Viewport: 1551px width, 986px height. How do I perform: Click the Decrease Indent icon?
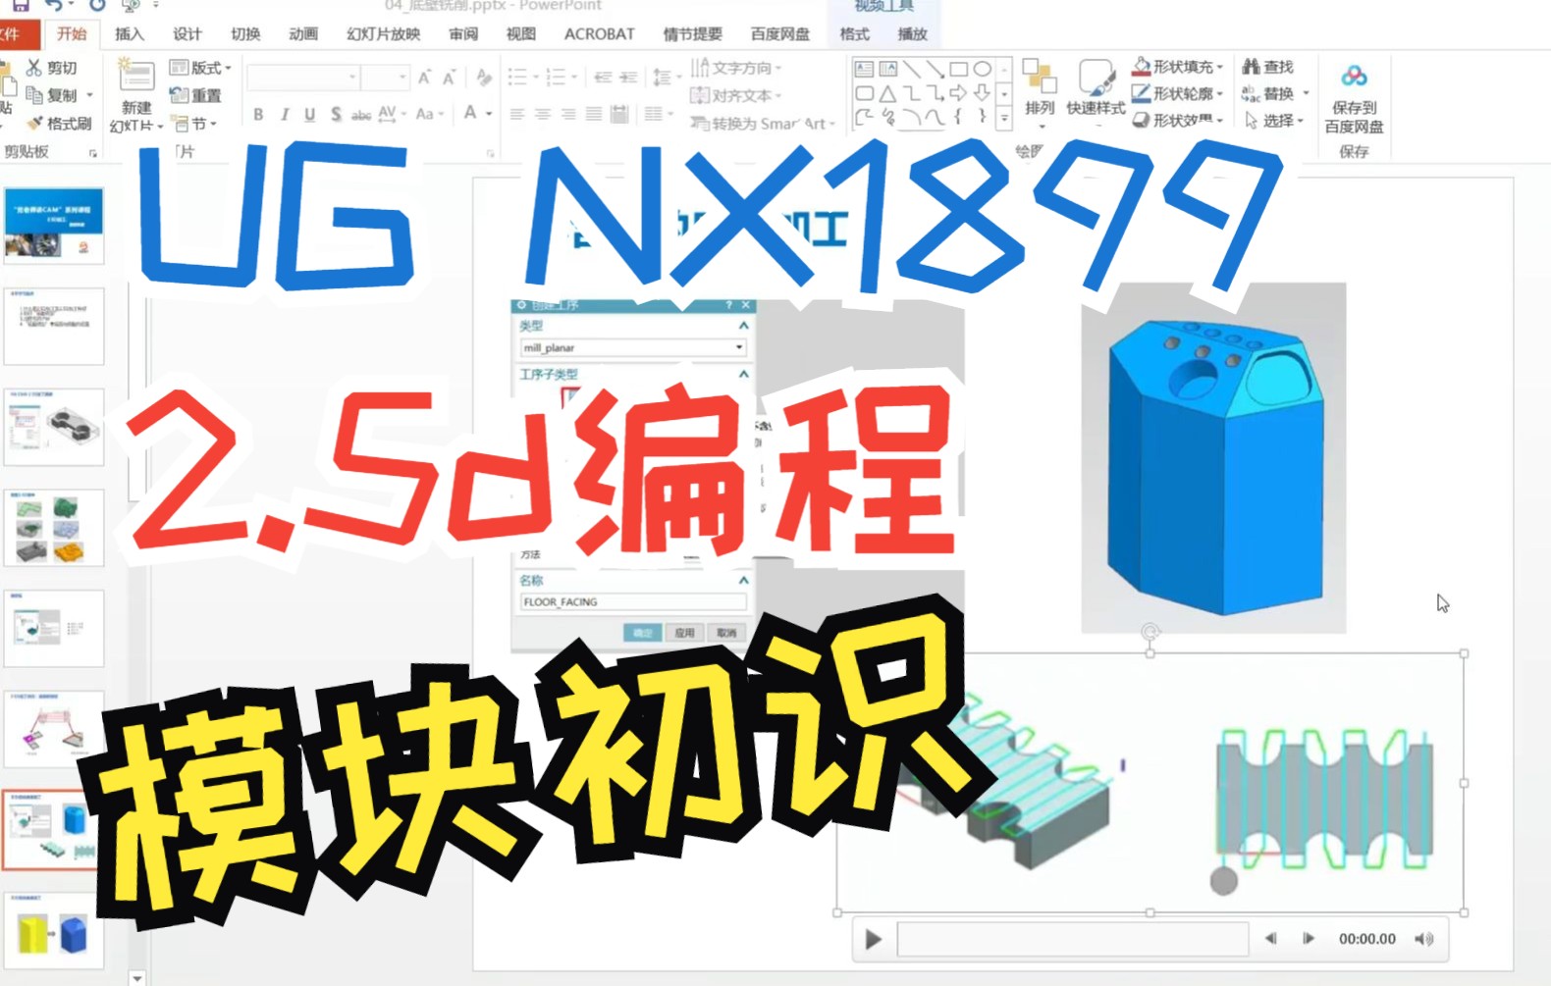click(603, 77)
